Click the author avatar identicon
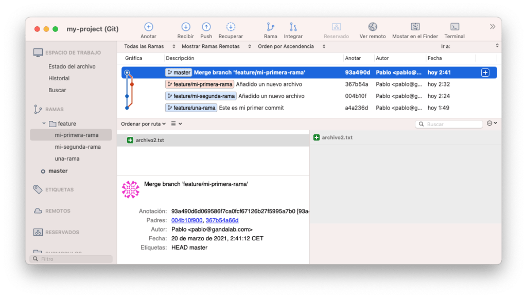This screenshot has height=298, width=527. [130, 189]
